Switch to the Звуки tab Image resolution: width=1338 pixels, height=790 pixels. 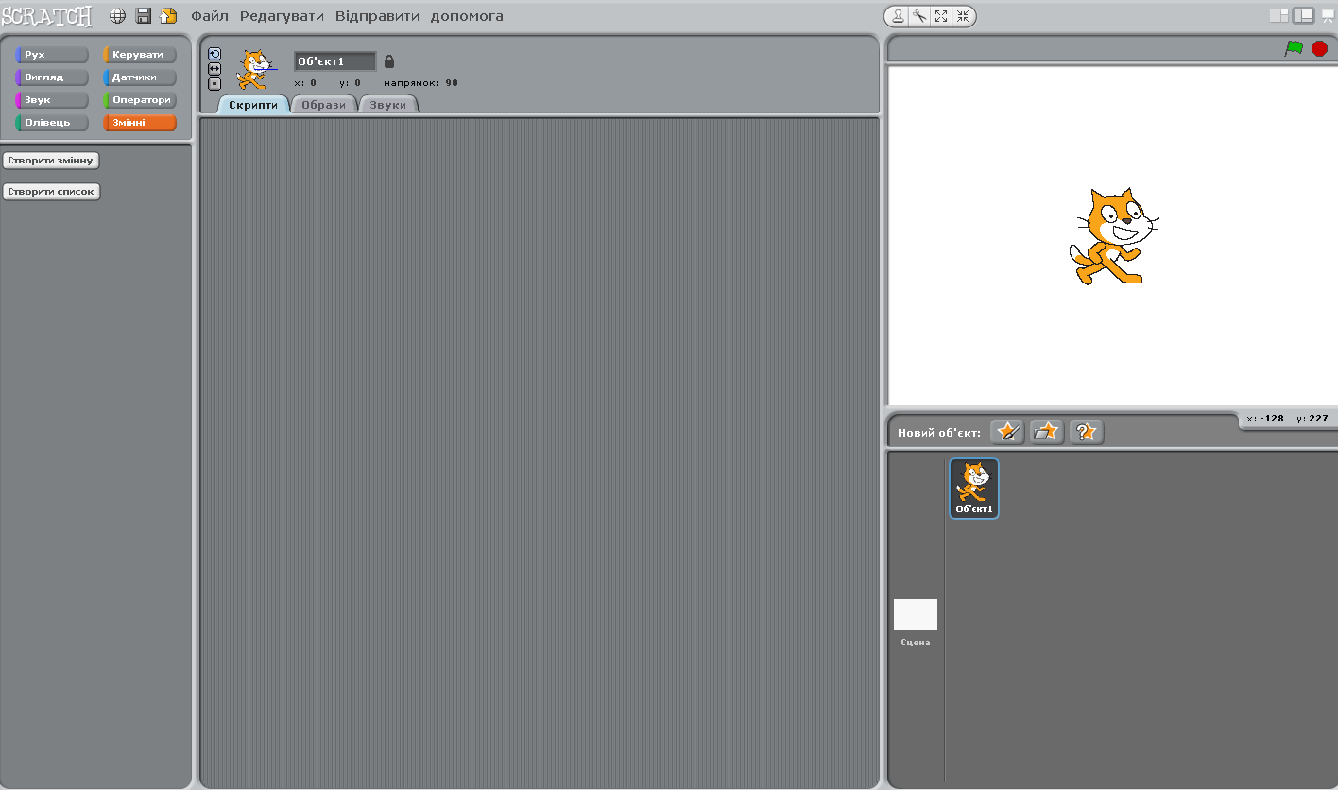[388, 105]
